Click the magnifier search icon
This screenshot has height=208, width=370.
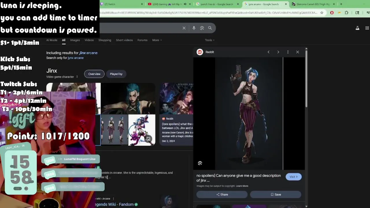210,28
